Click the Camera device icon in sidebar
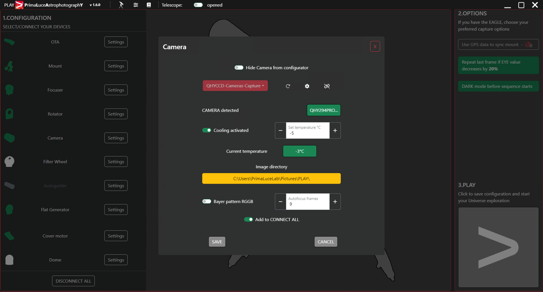543x292 pixels. (9, 138)
